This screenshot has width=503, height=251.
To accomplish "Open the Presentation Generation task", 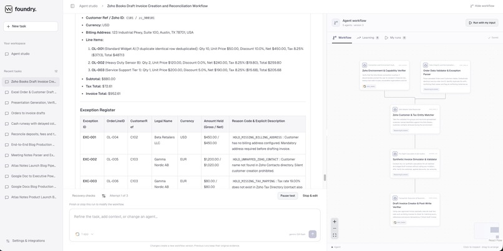I will click(x=31, y=103).
